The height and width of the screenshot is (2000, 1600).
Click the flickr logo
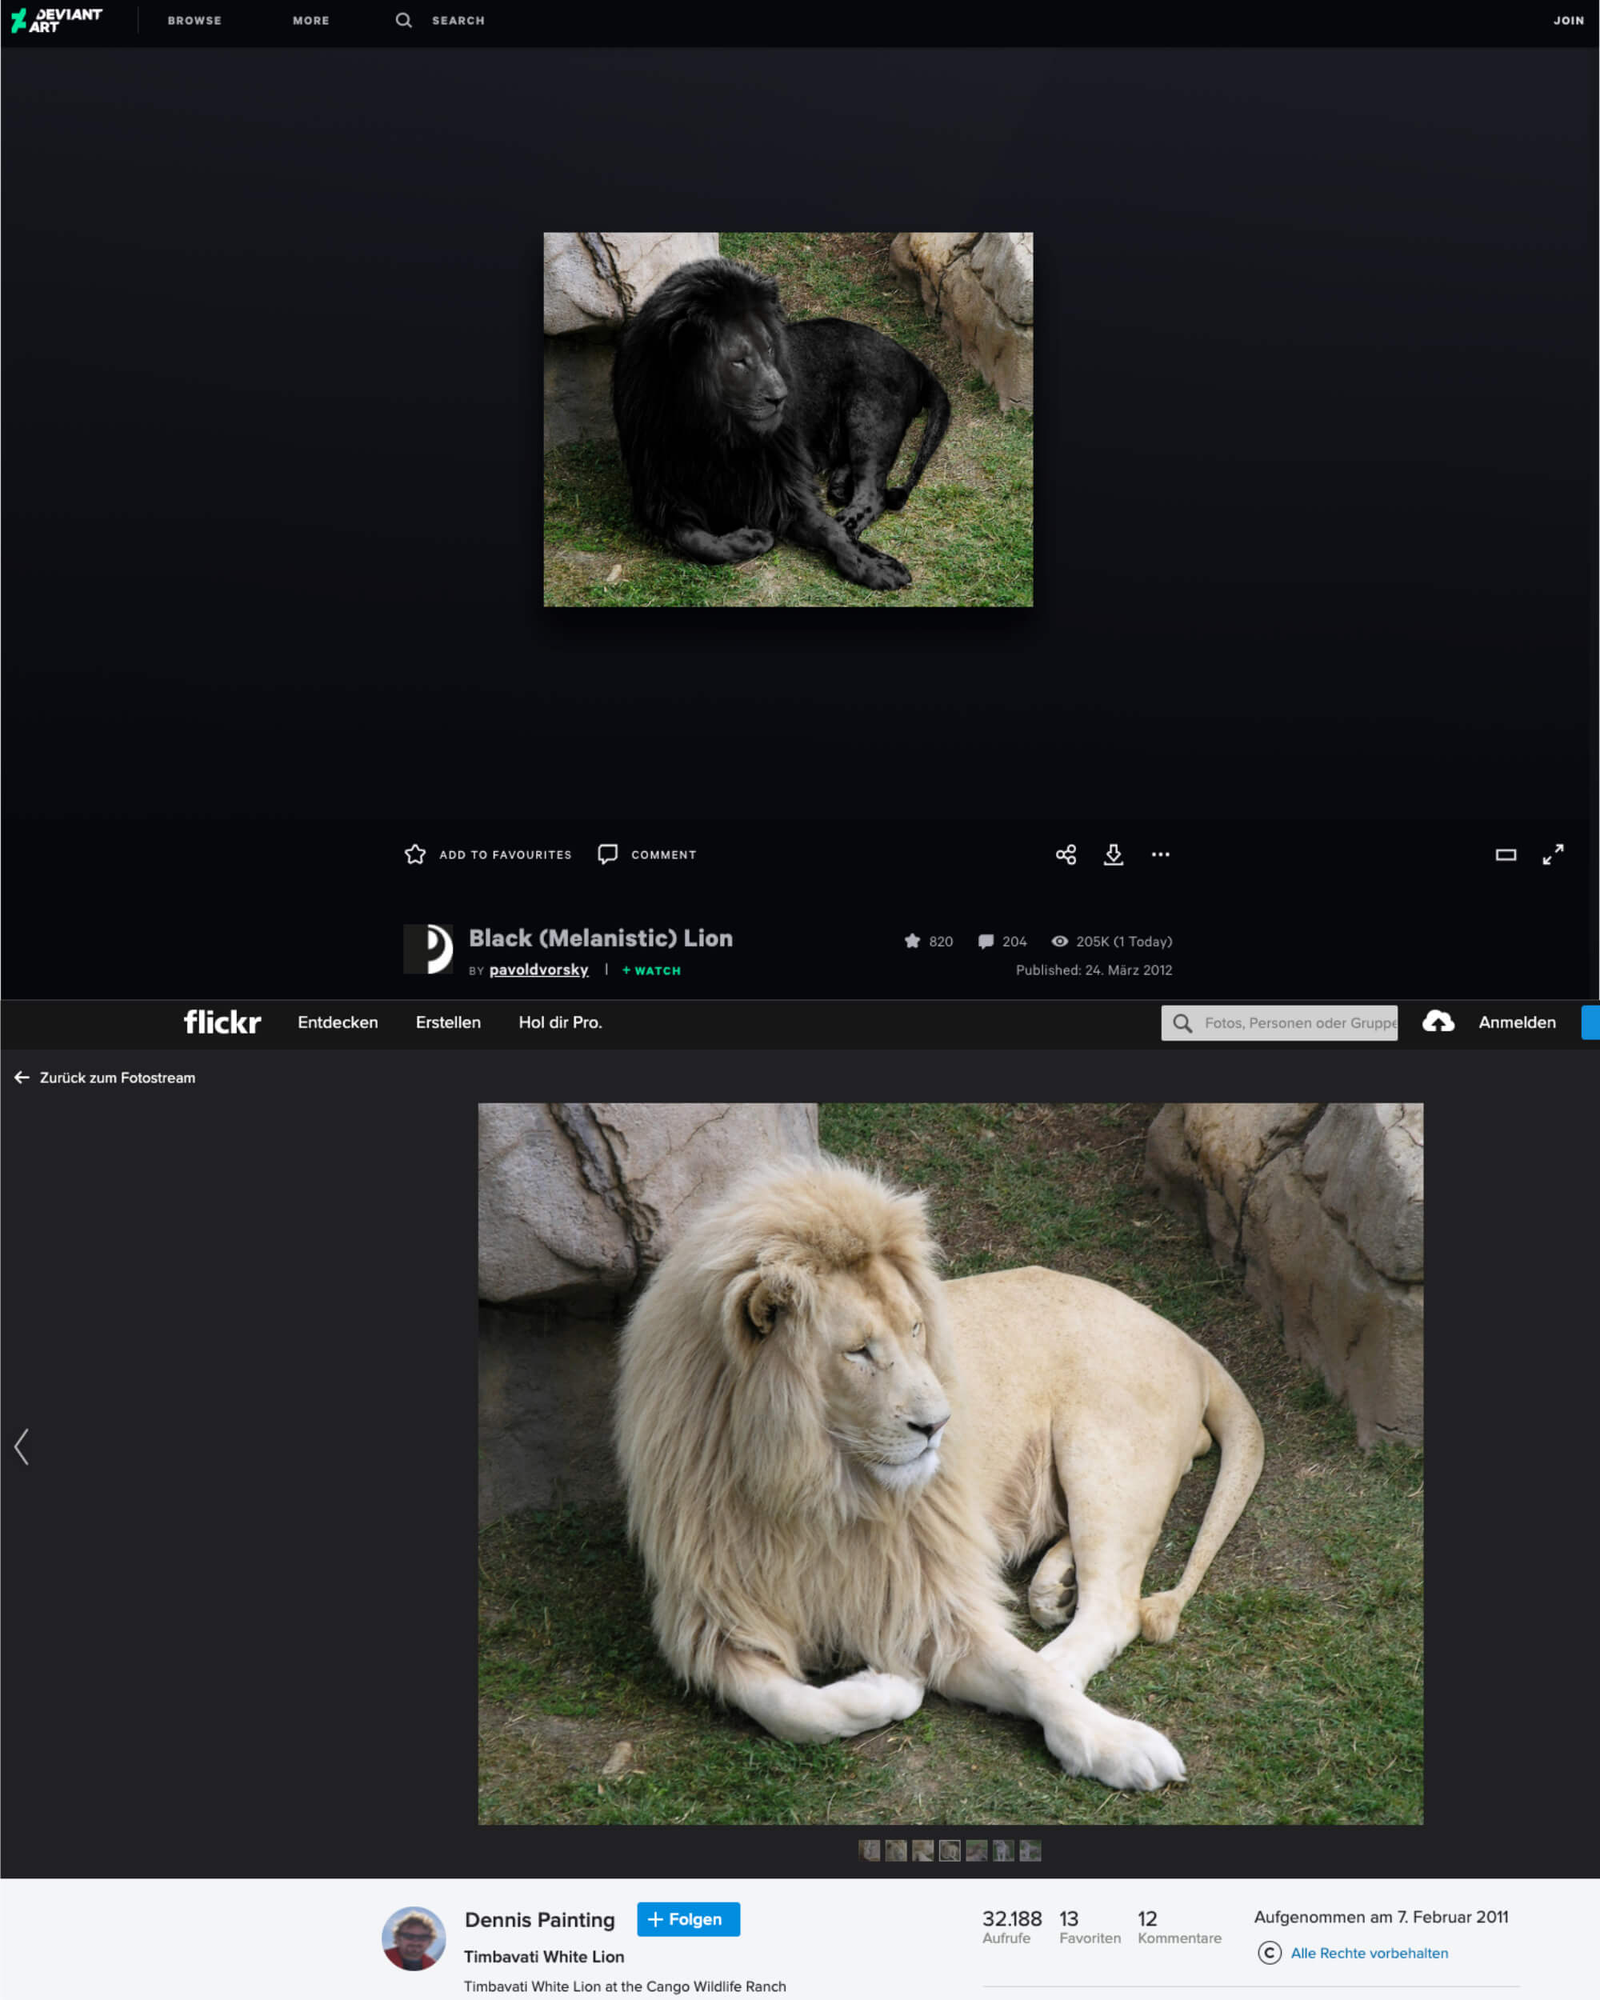point(222,1022)
